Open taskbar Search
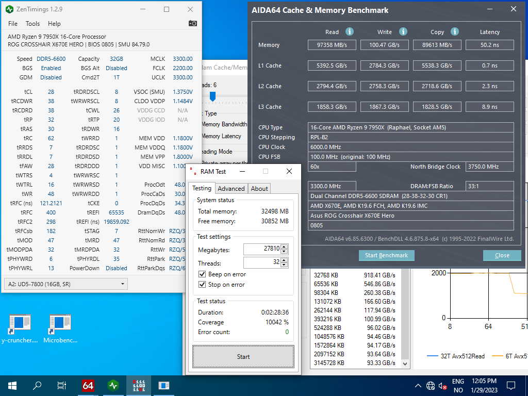The height and width of the screenshot is (396, 528). (x=37, y=386)
